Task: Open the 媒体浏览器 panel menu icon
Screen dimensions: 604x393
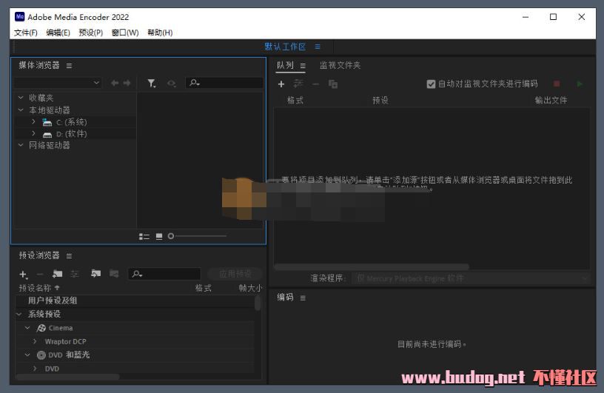Action: click(x=69, y=66)
